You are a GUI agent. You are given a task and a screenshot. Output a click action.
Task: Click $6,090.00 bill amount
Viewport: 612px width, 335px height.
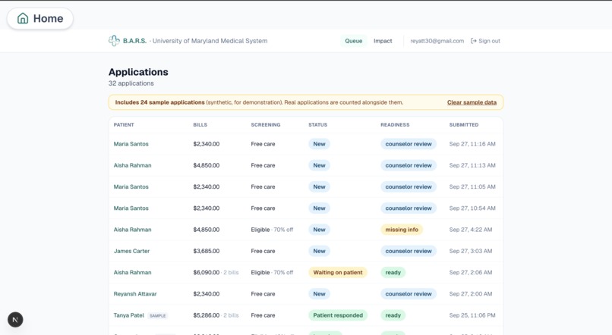tap(206, 272)
